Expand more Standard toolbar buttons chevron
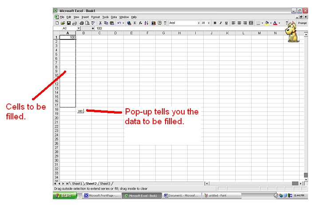This screenshot has width=312, height=205. click(x=165, y=23)
